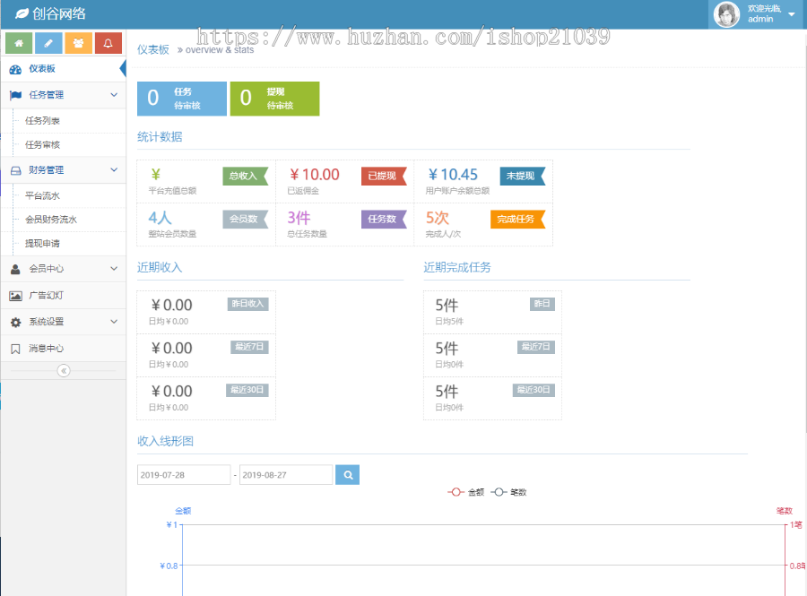The image size is (807, 596).
Task: Collapse the 任务管理 menu section
Action: pos(115,95)
